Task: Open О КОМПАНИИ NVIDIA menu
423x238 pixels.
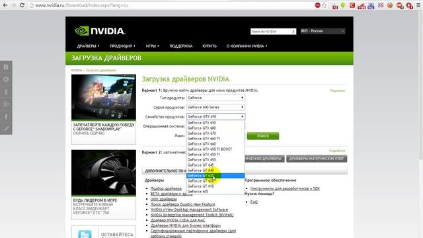Action: click(x=247, y=46)
